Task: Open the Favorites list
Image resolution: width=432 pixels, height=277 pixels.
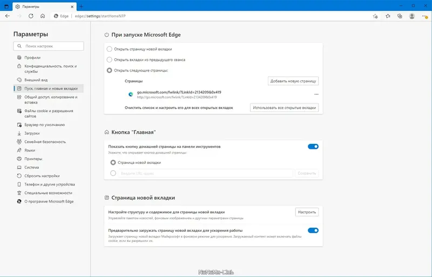Action: coord(388,17)
